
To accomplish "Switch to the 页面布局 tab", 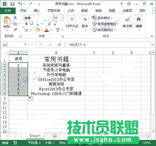I will coord(54,11).
